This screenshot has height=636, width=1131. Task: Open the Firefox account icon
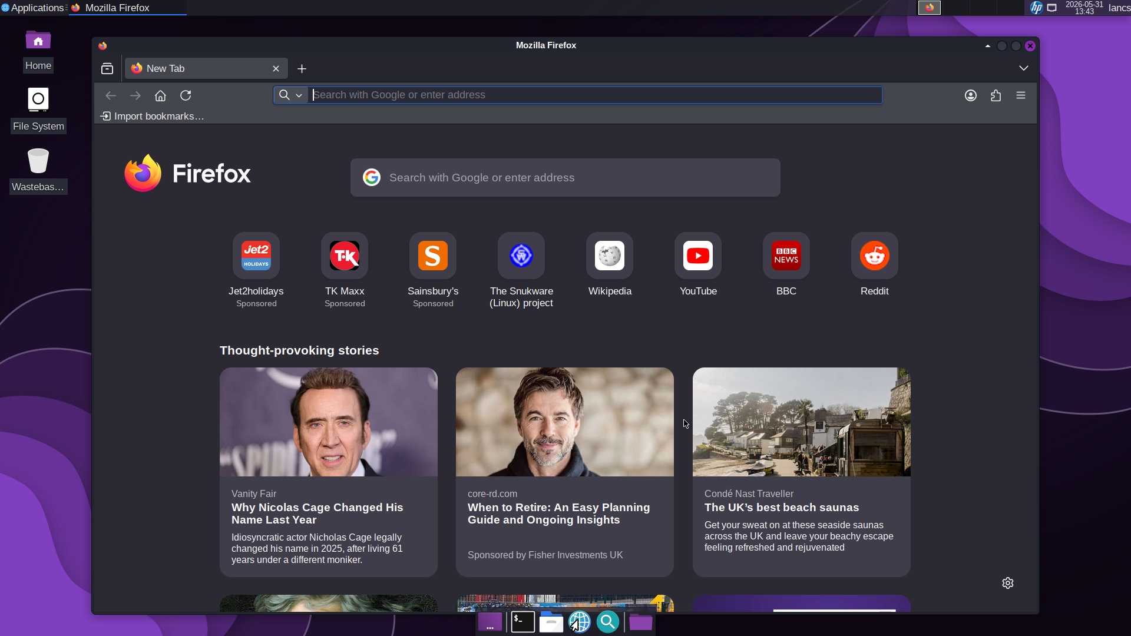971,95
